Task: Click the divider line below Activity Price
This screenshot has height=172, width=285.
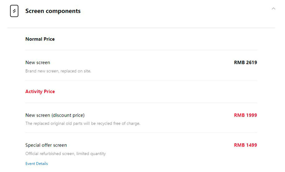Action: (141, 103)
